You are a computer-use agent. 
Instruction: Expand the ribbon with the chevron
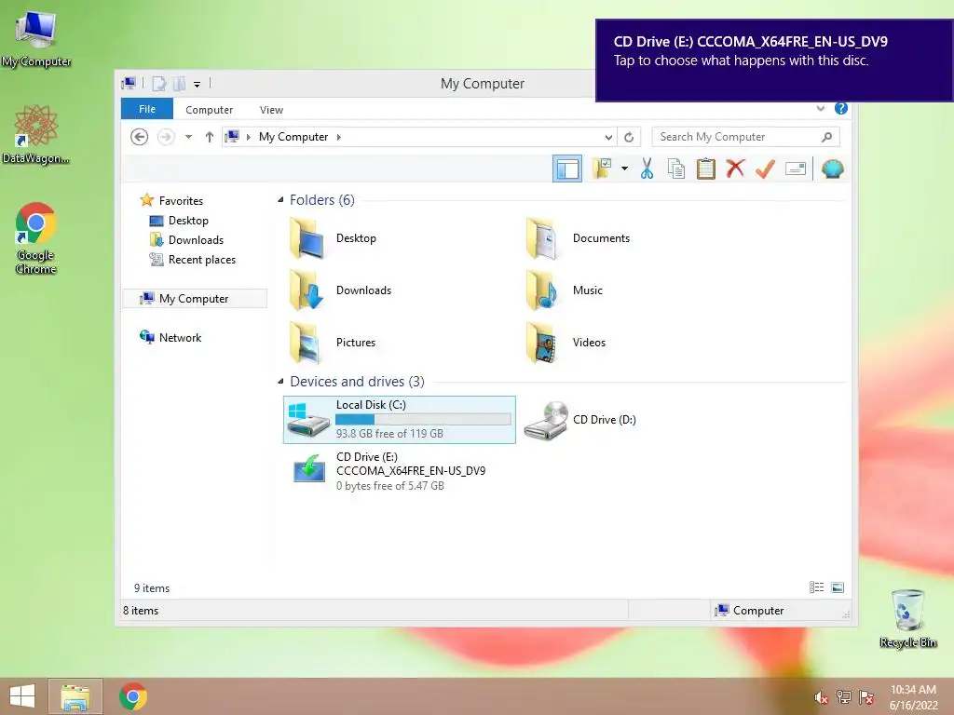tap(820, 108)
